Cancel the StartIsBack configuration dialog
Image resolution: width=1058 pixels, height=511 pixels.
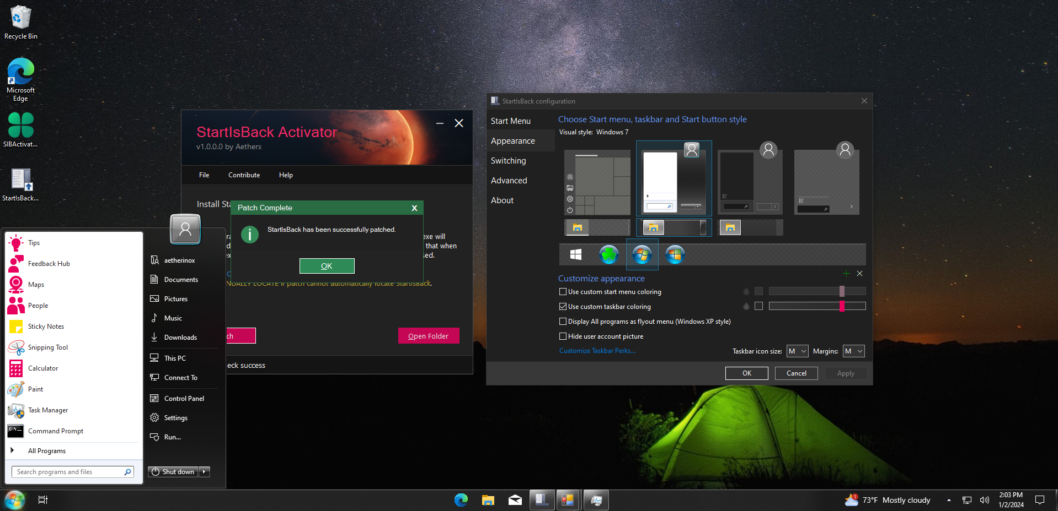797,373
